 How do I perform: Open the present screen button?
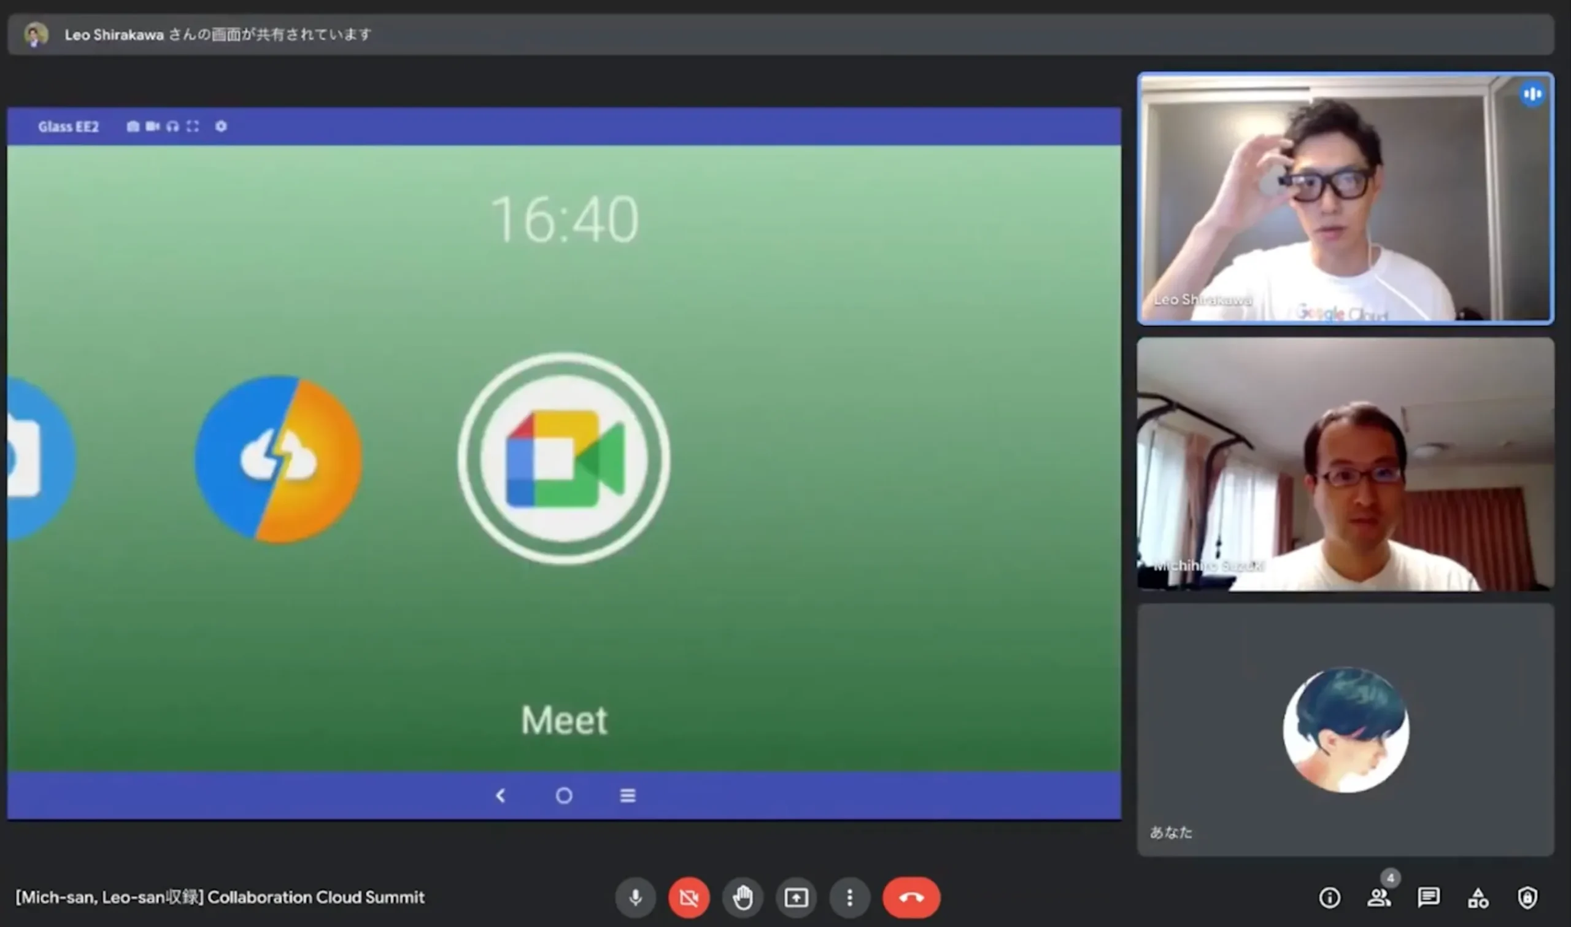796,898
